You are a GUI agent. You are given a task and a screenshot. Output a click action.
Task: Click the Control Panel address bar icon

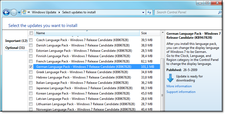tap(24, 12)
